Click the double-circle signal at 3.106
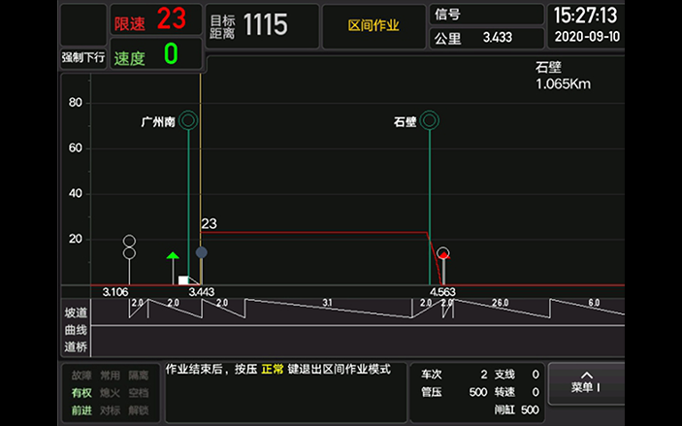Screen dimensions: 682x426 coord(129,246)
